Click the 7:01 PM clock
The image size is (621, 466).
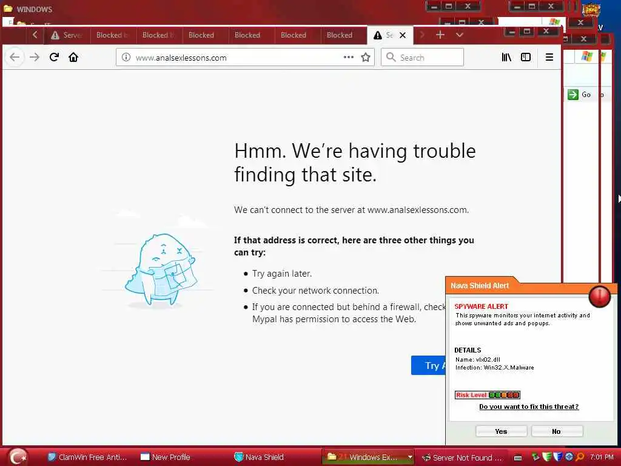coord(602,457)
